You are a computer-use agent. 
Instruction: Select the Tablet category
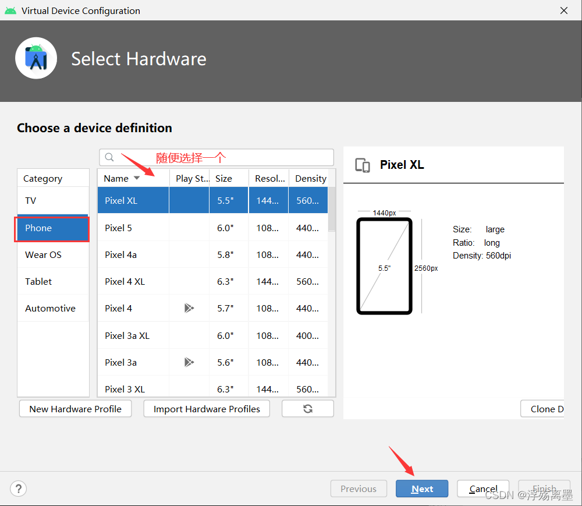coord(53,281)
